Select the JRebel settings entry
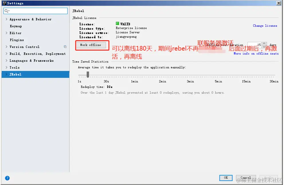Viewport: 284px width, 185px height. pos(36,74)
